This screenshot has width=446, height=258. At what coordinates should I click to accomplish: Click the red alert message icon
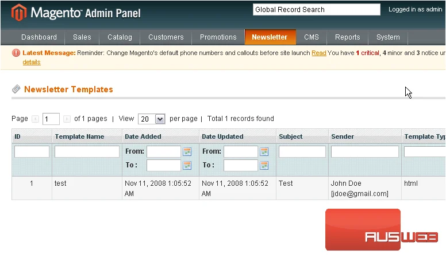(16, 53)
